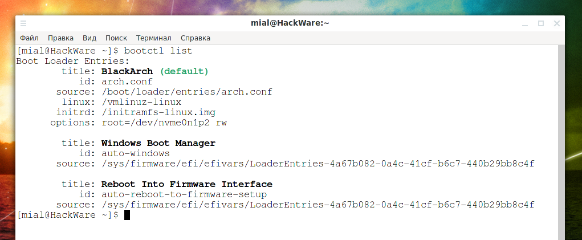Click the /boot/loader/entries/arch.conf path
Screen dimensions: 582x240
(x=187, y=92)
